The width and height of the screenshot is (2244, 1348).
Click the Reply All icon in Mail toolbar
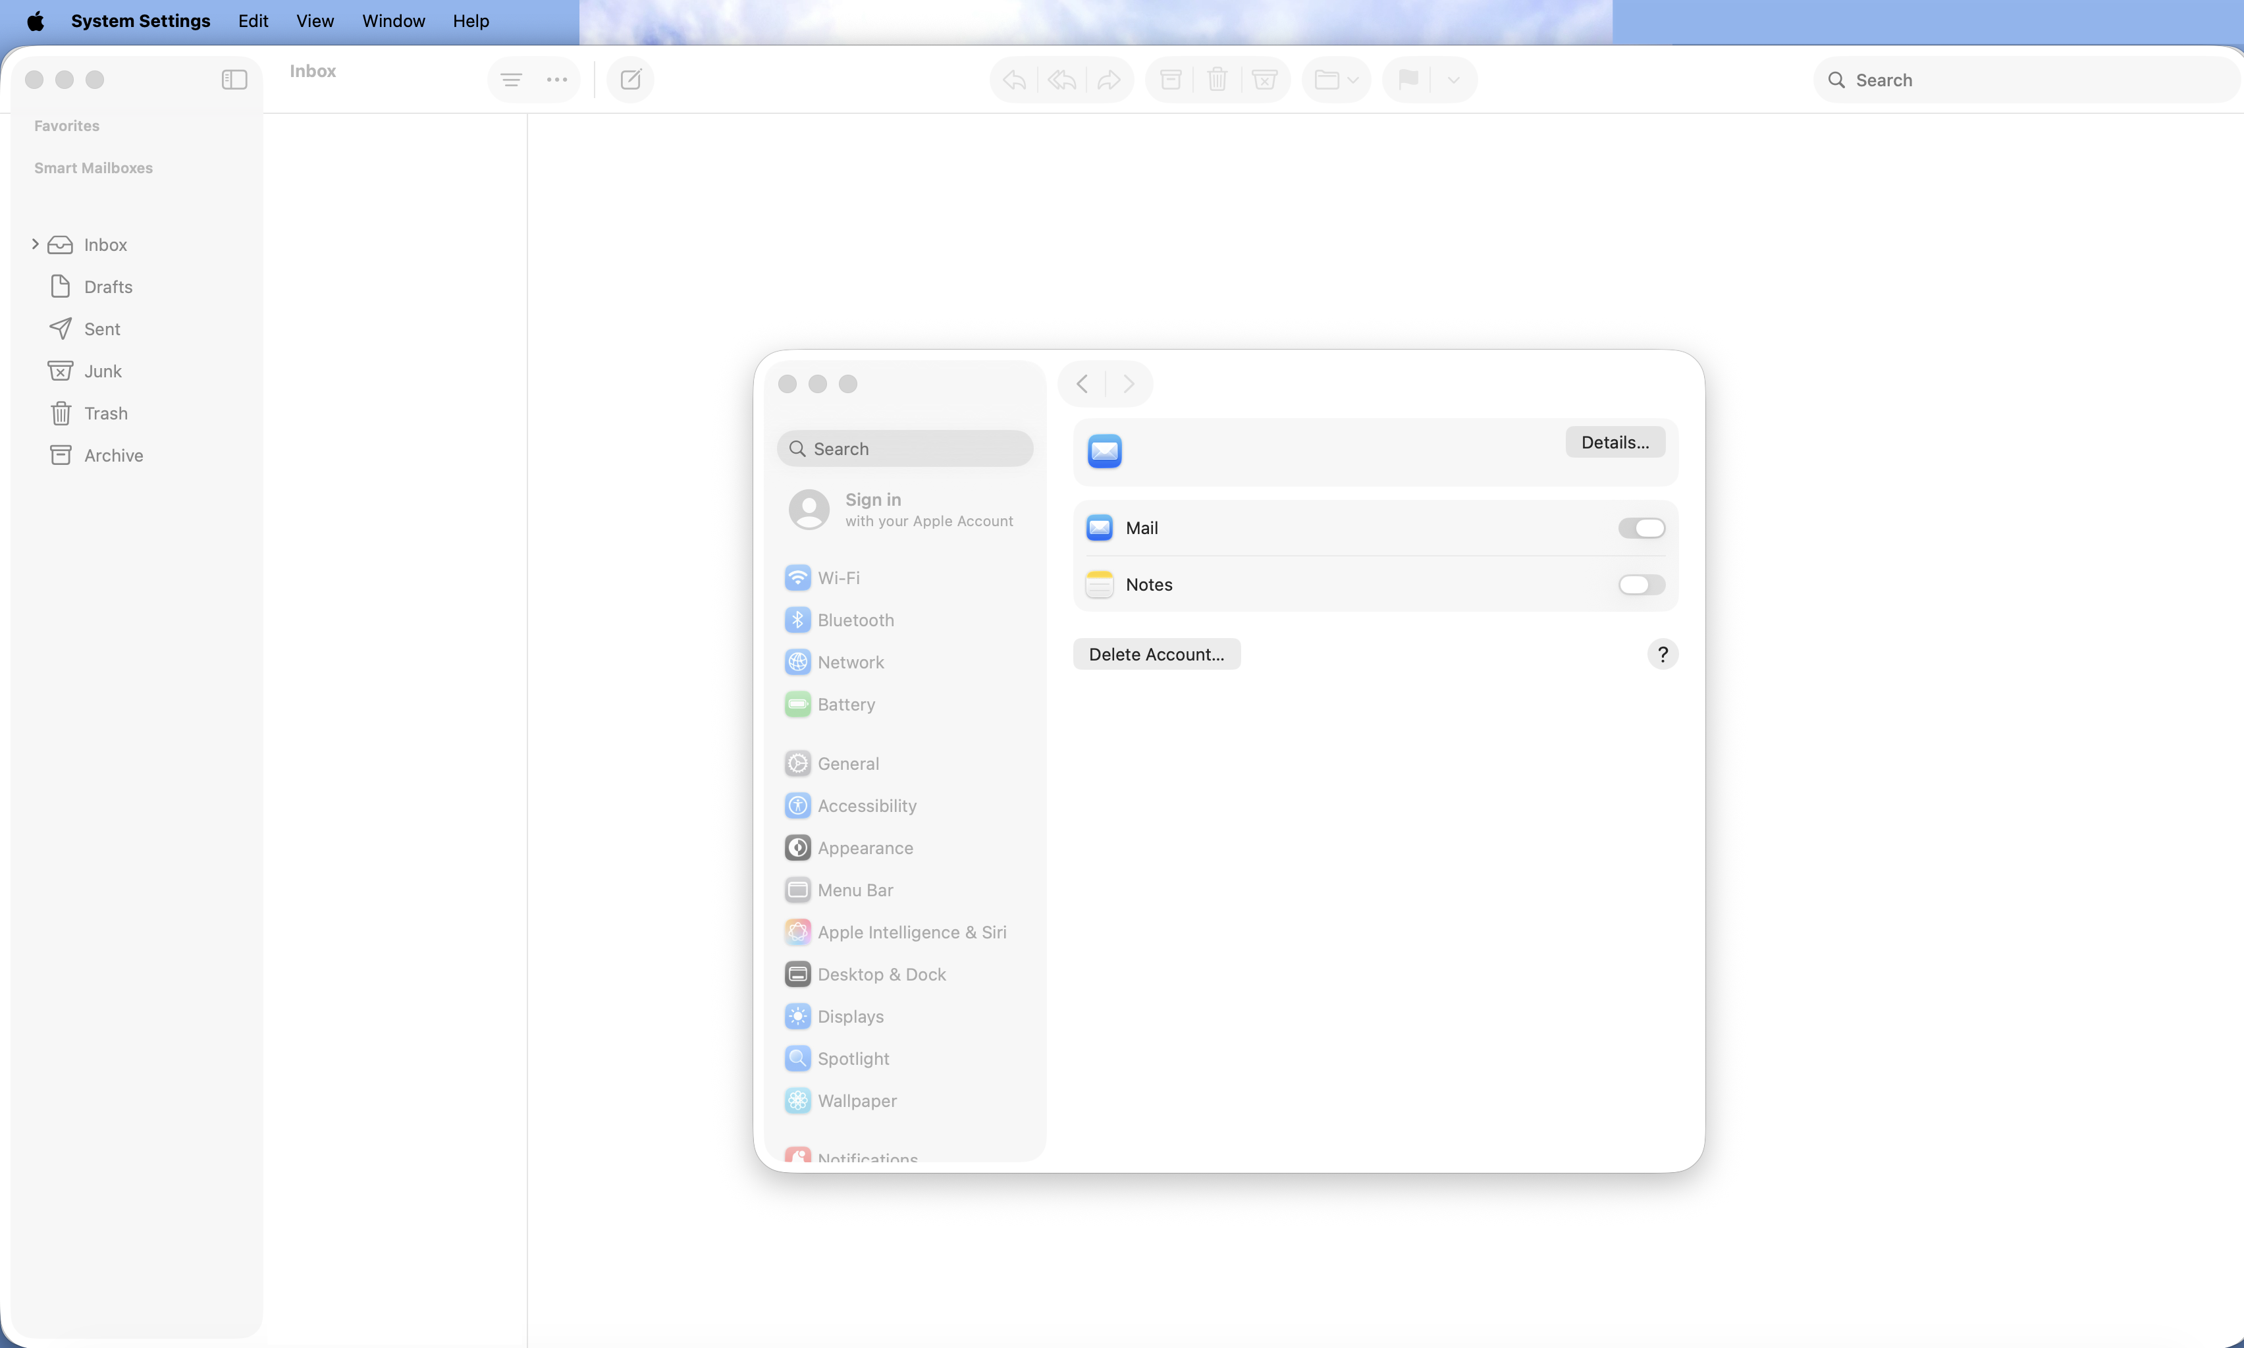coord(1061,80)
